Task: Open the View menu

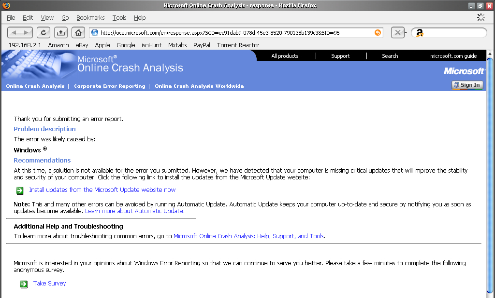Action: pyautogui.click(x=47, y=18)
